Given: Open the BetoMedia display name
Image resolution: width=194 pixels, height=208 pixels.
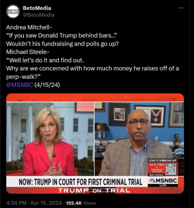Looking at the screenshot, I should 37,8.
